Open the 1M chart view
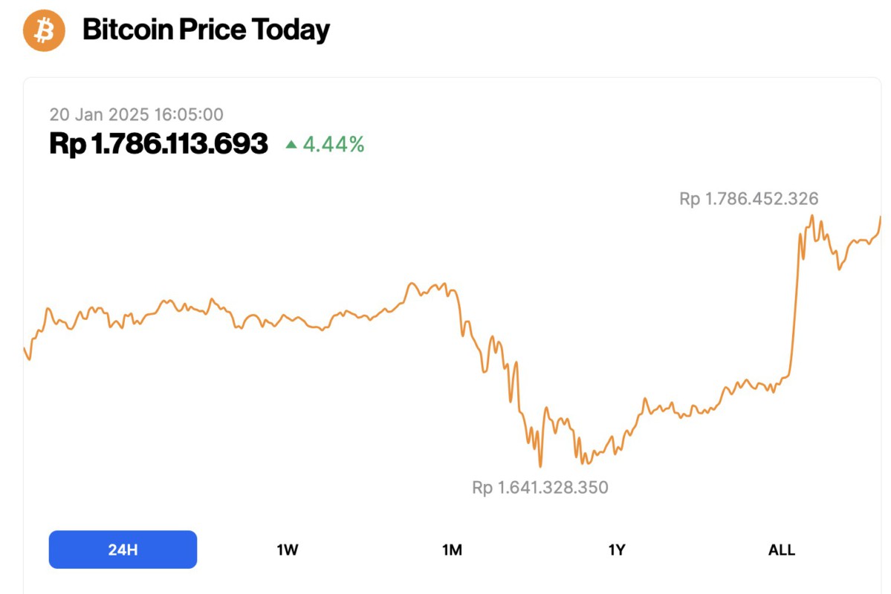This screenshot has width=891, height=594. [453, 549]
